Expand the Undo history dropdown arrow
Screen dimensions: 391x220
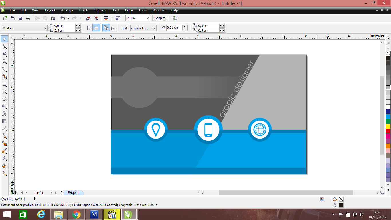coord(68,18)
